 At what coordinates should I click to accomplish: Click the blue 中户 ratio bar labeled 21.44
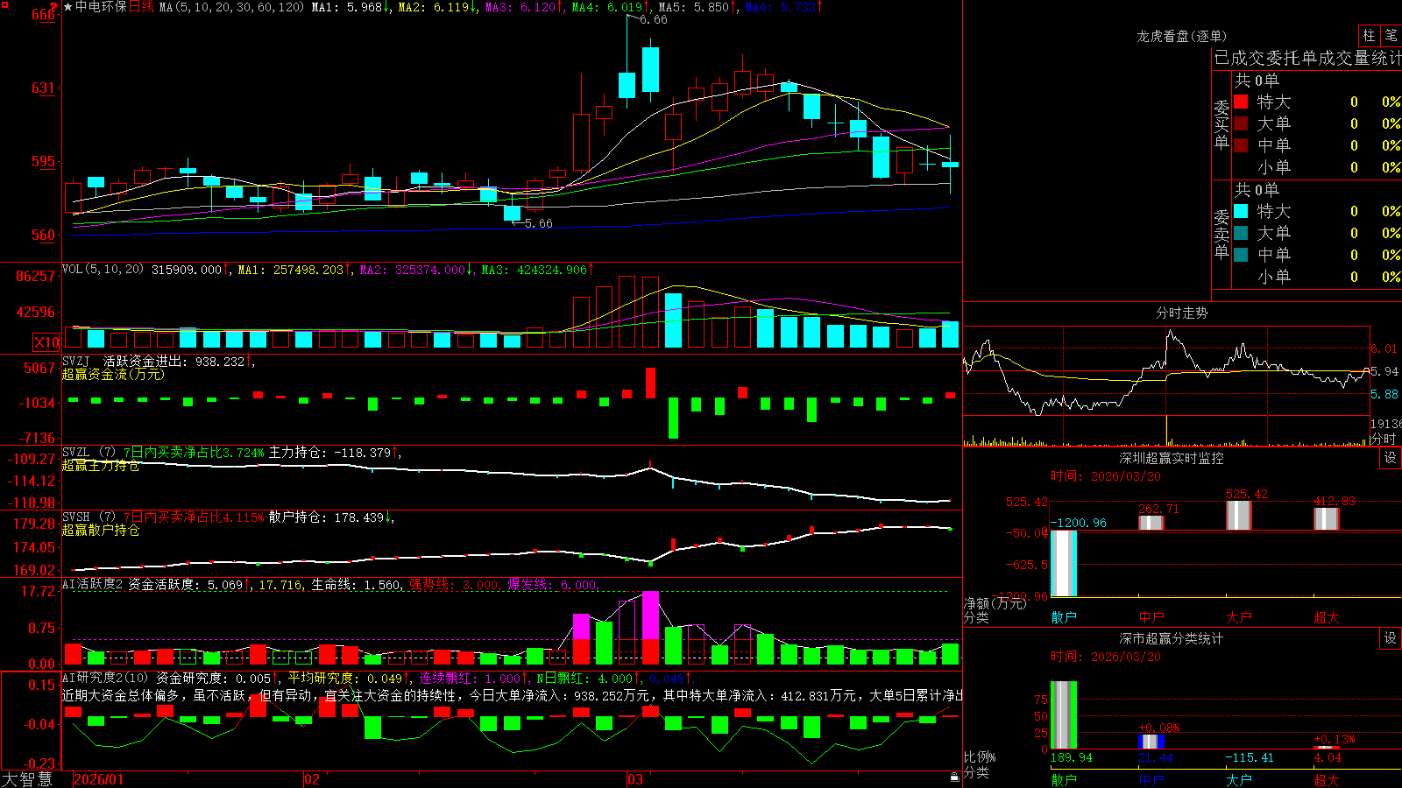tap(1151, 742)
